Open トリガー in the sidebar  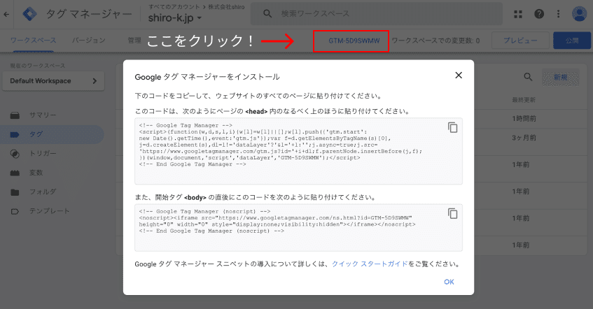pos(43,153)
